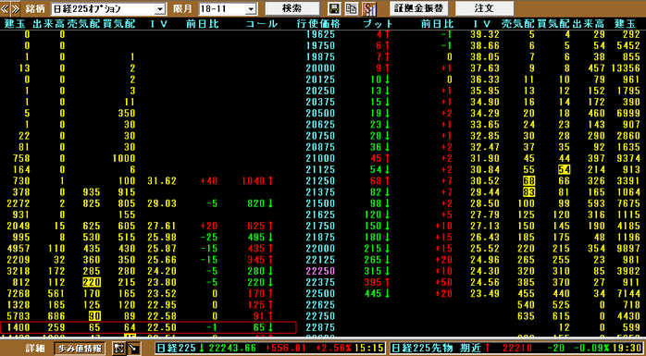The image size is (646, 356).
Task: Open the 銘柄 dropdown arrow for 日経225オプション
Action: pos(161,8)
